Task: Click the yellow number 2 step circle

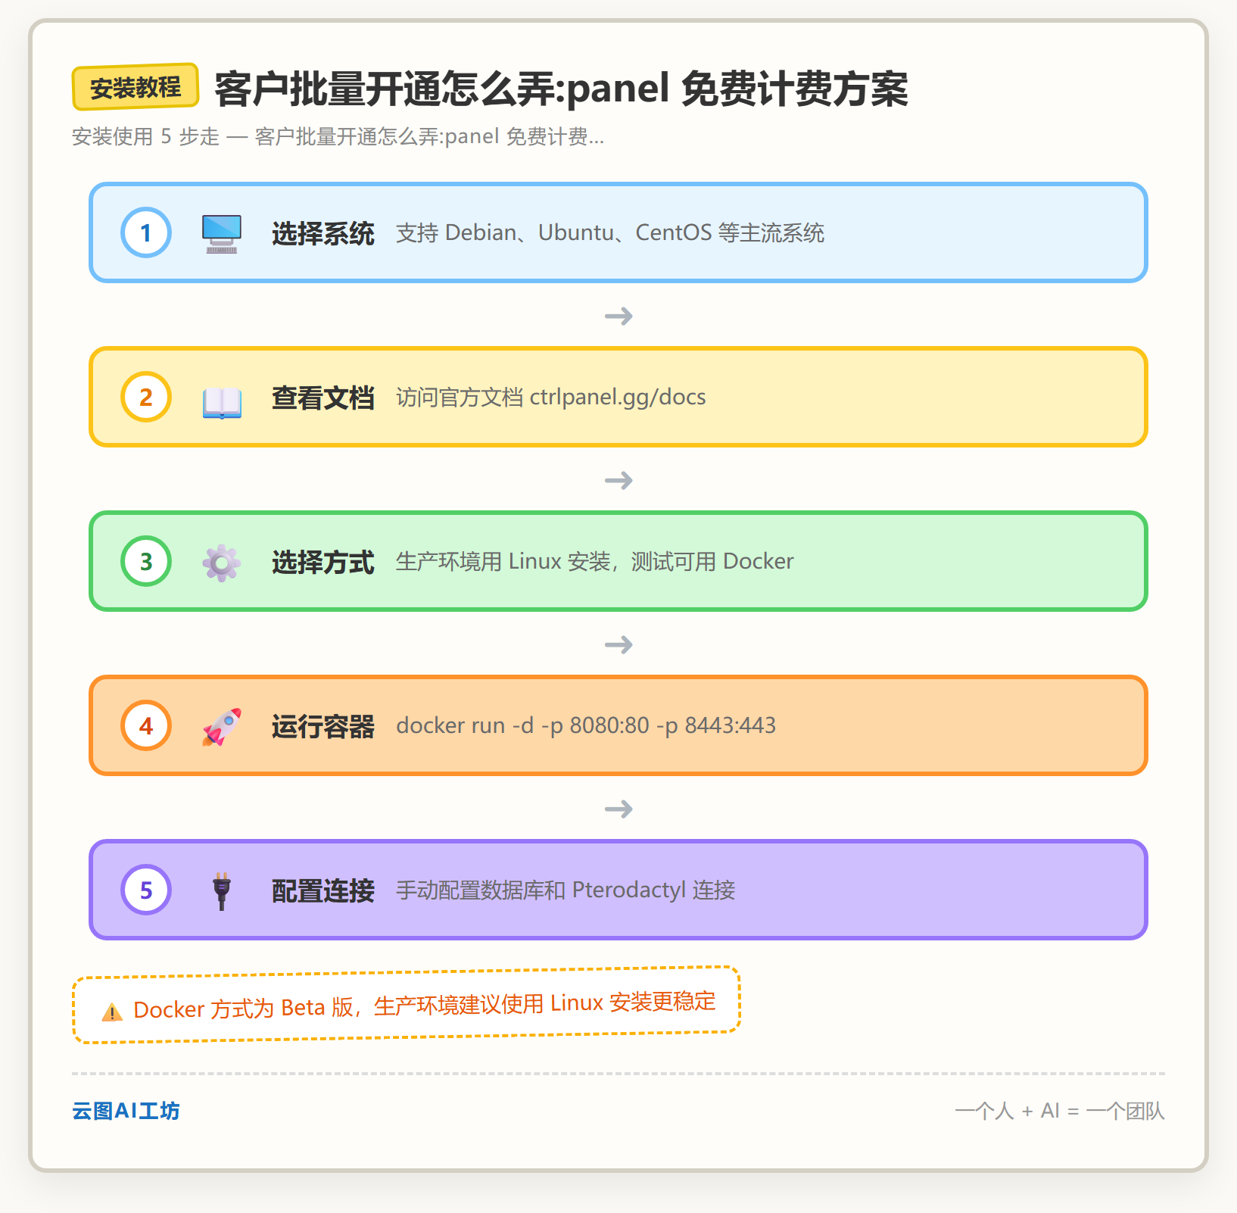Action: pos(146,397)
